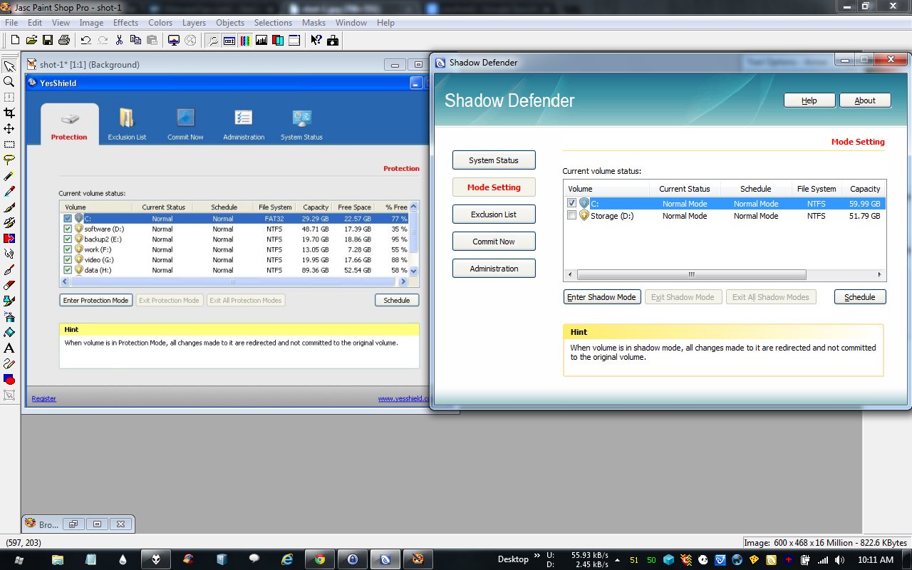Open the Layers menu

click(x=194, y=23)
